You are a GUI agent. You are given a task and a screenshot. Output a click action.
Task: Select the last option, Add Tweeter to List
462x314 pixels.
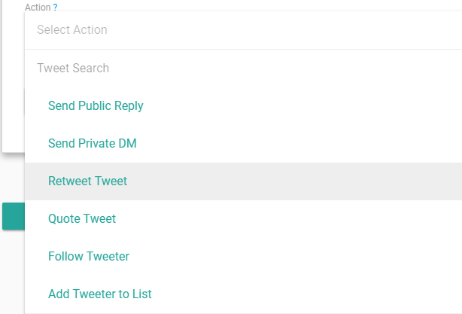pos(100,294)
